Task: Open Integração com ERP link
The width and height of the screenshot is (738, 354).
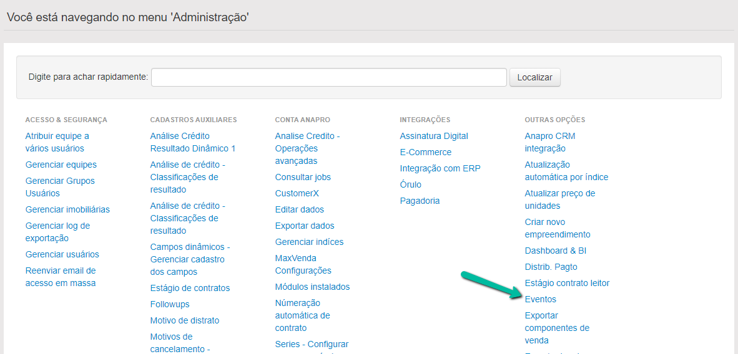Action: pyautogui.click(x=440, y=168)
